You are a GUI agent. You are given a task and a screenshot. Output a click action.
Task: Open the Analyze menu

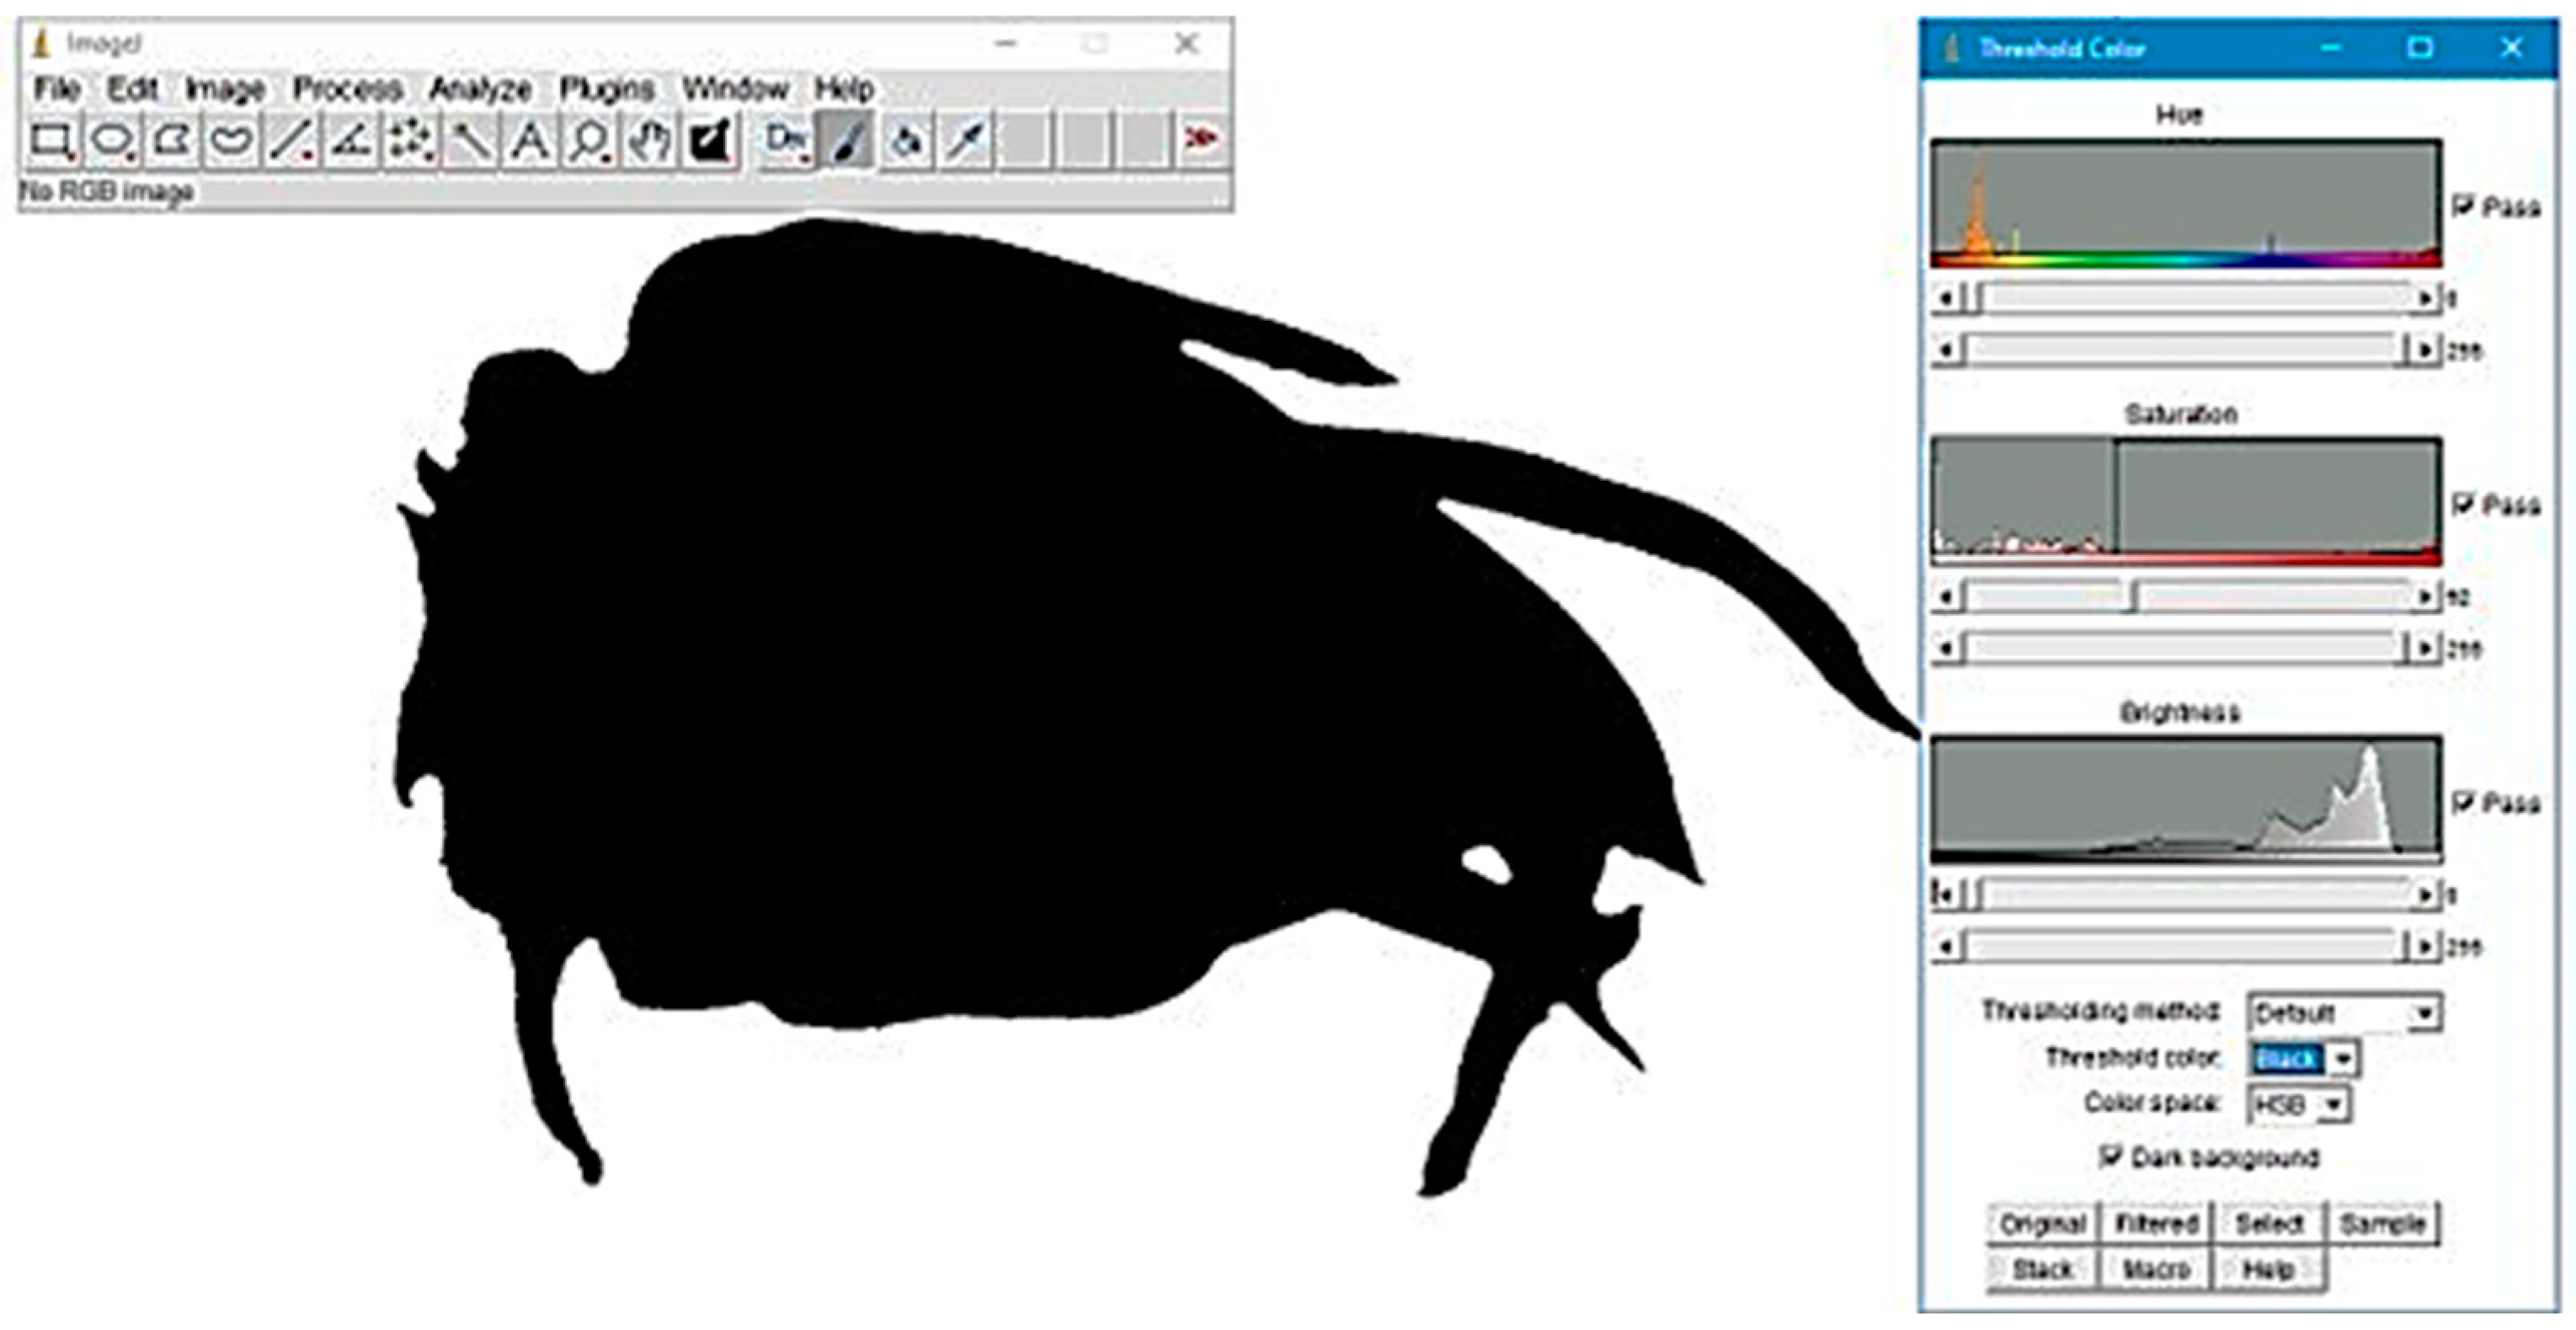[x=480, y=89]
